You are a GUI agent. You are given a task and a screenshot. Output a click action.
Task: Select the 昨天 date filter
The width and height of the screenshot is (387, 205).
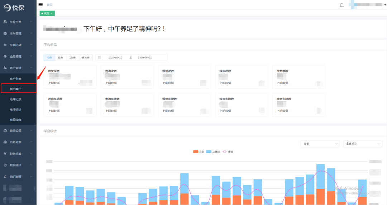[x=61, y=58]
